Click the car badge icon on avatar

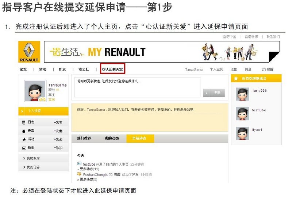[x=42, y=99]
